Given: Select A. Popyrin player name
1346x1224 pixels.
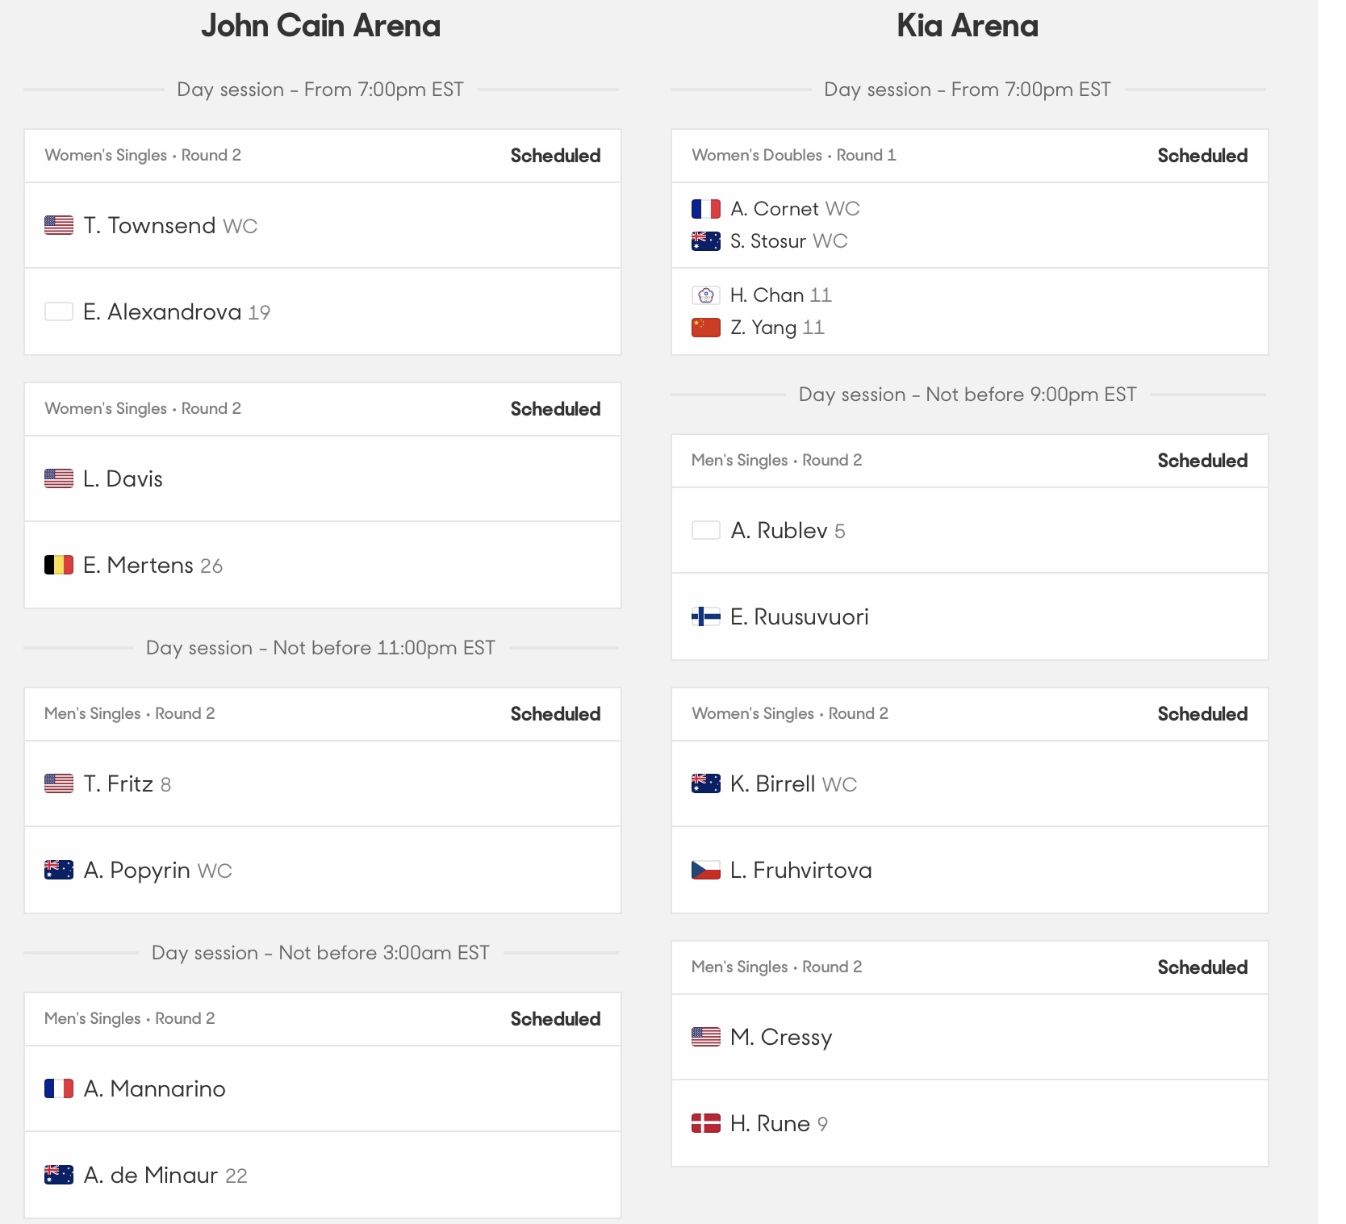Looking at the screenshot, I should tap(137, 870).
